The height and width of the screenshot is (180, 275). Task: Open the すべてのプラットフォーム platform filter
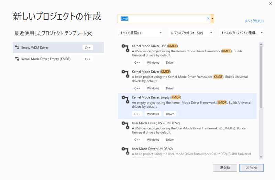pos(190,33)
